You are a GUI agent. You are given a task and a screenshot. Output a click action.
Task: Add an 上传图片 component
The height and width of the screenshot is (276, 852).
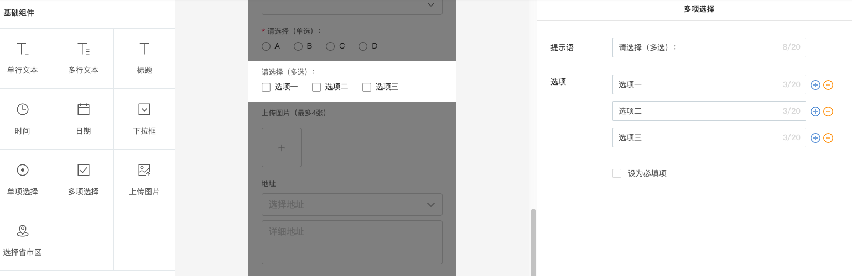[x=144, y=170]
